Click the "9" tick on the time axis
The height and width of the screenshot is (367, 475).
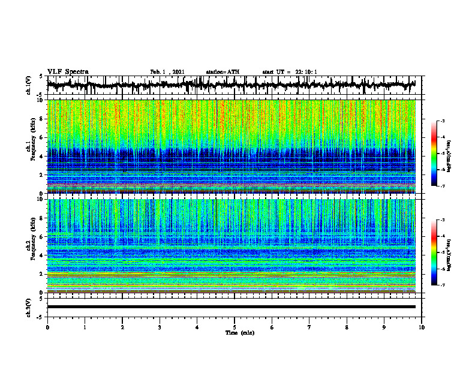[384, 327]
